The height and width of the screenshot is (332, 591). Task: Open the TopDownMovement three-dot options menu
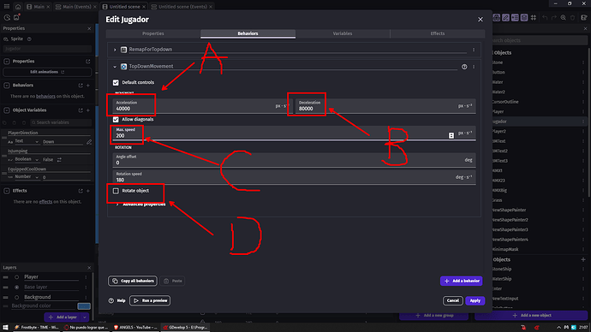coord(474,67)
